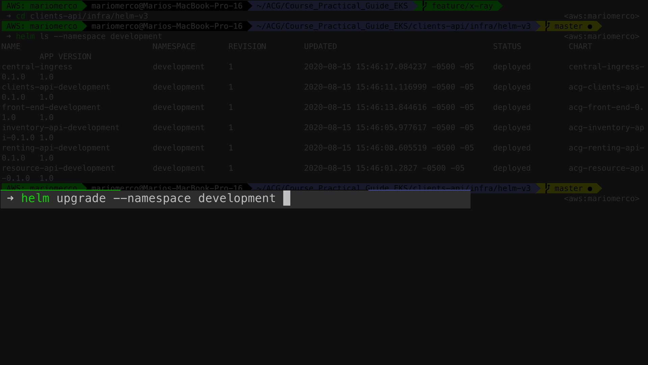Click the underlined clients-api/infra/helm-v3 path argument
The image size is (648, 365).
tap(89, 16)
